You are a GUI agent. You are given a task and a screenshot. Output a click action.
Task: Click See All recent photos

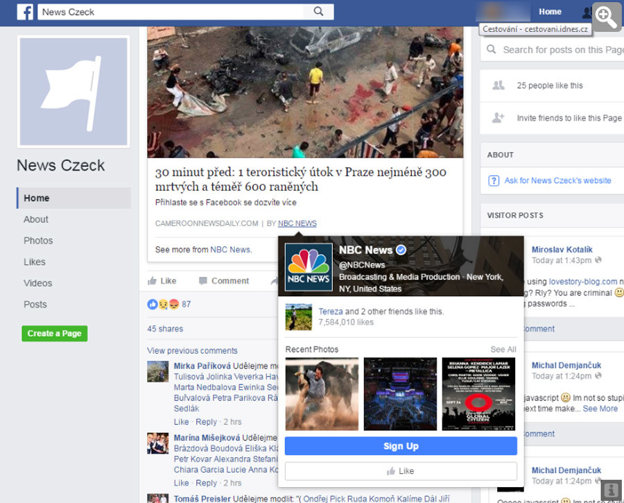[503, 349]
